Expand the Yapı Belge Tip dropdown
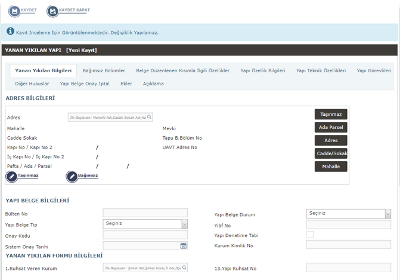The width and height of the screenshot is (400, 280). [184, 224]
